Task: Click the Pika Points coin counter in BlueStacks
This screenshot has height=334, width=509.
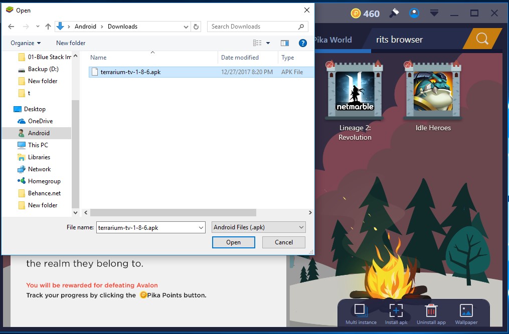Action: (365, 14)
